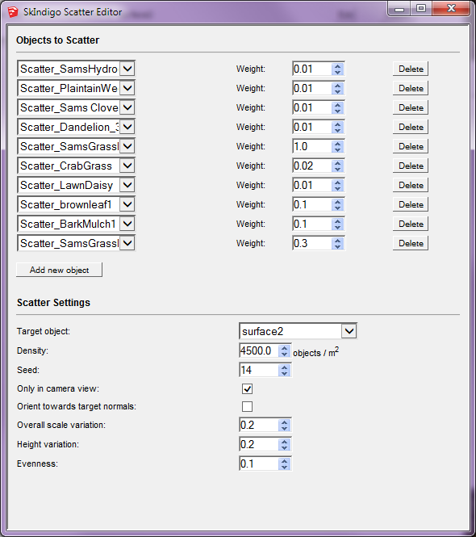Increase Overall scale variation with up arrow
Viewport: 476px width, 537px height.
[284, 422]
